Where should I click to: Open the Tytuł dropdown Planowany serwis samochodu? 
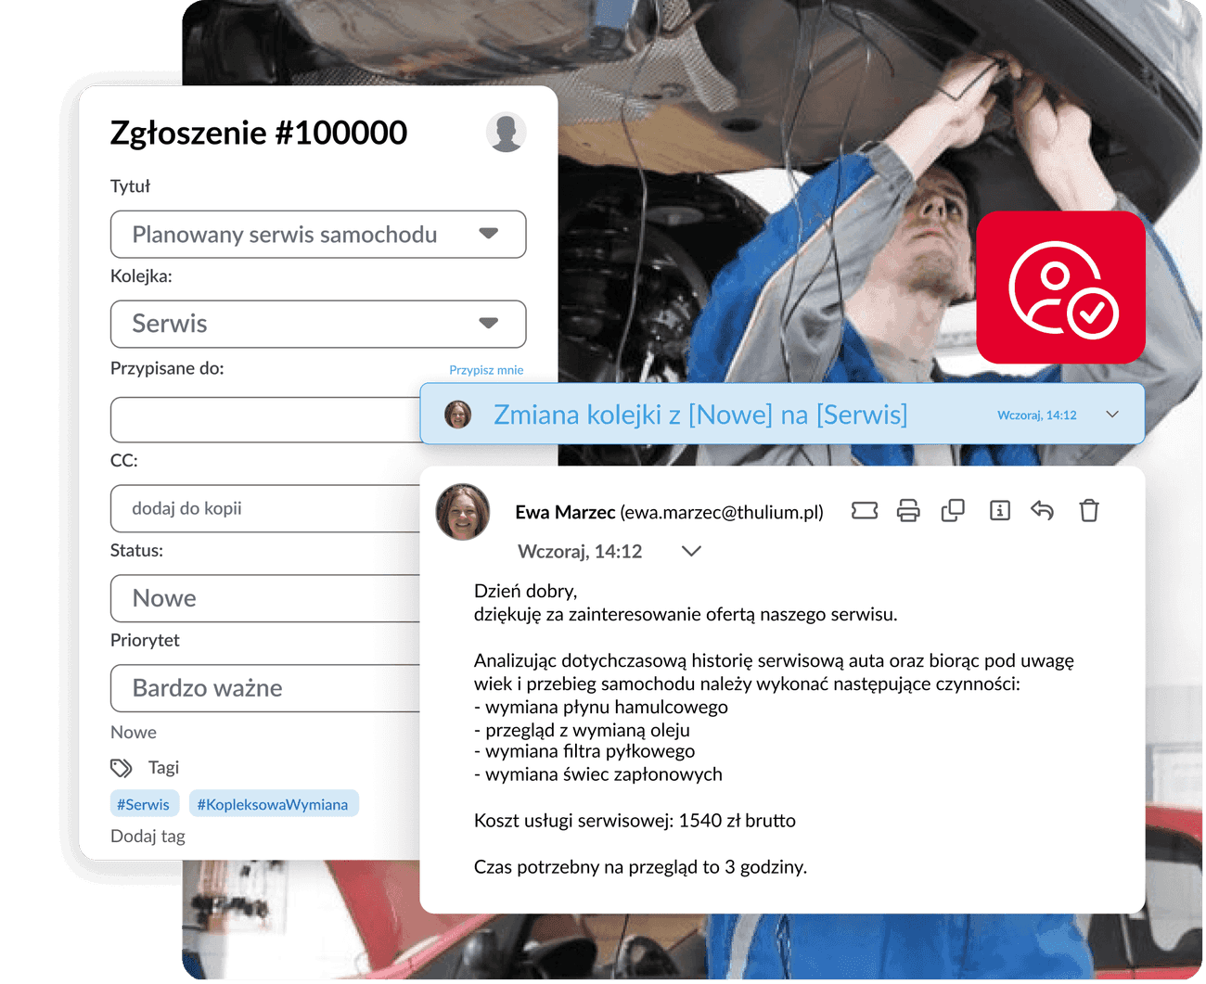coord(318,235)
